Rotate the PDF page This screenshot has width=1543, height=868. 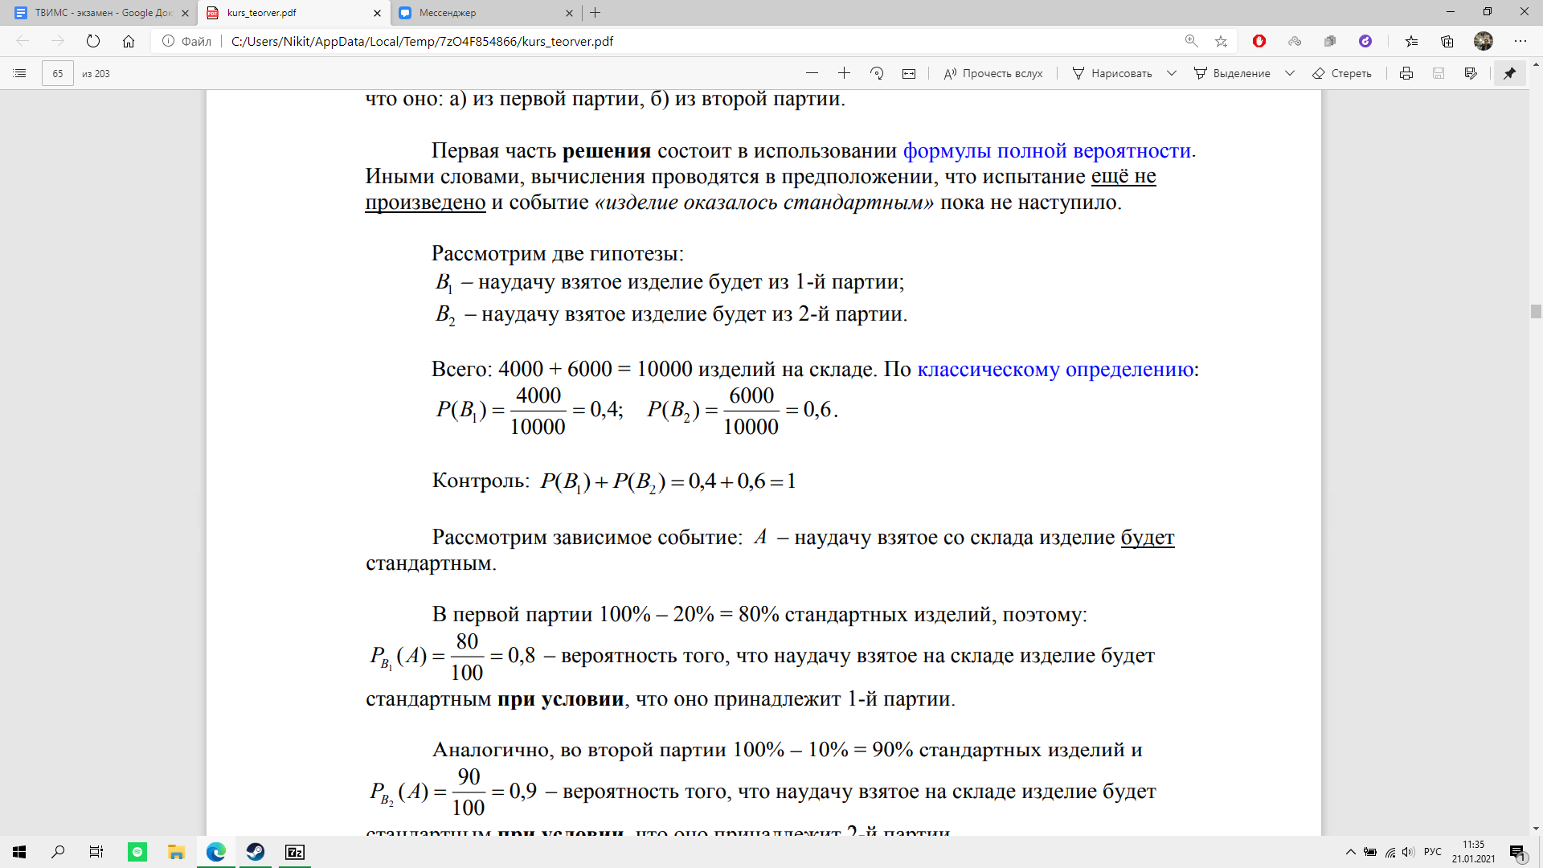click(x=877, y=73)
